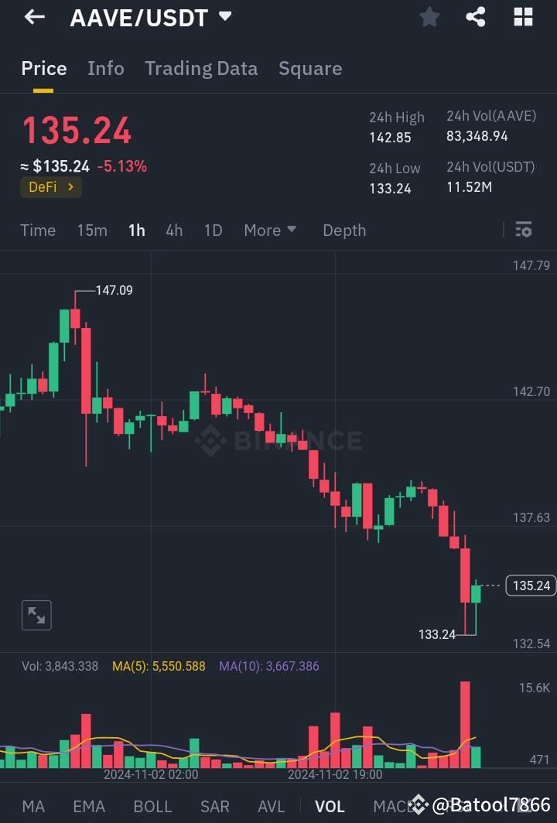Enable the BOLL indicator
Screen dimensions: 557x823
(152, 806)
